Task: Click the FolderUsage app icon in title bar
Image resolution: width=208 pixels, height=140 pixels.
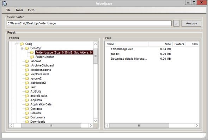Action: click(4, 3)
